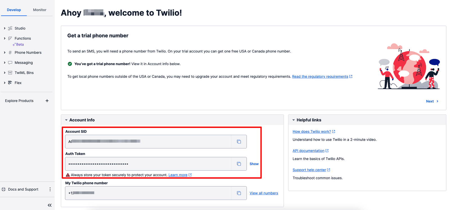This screenshot has height=210, width=450.
Task: Collapse the Account Info panel
Action: [66, 120]
